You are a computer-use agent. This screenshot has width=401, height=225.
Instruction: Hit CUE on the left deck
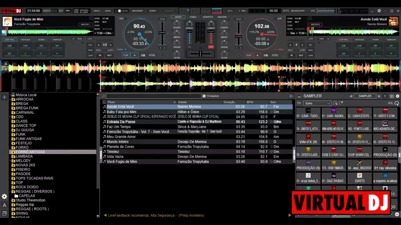(126, 55)
